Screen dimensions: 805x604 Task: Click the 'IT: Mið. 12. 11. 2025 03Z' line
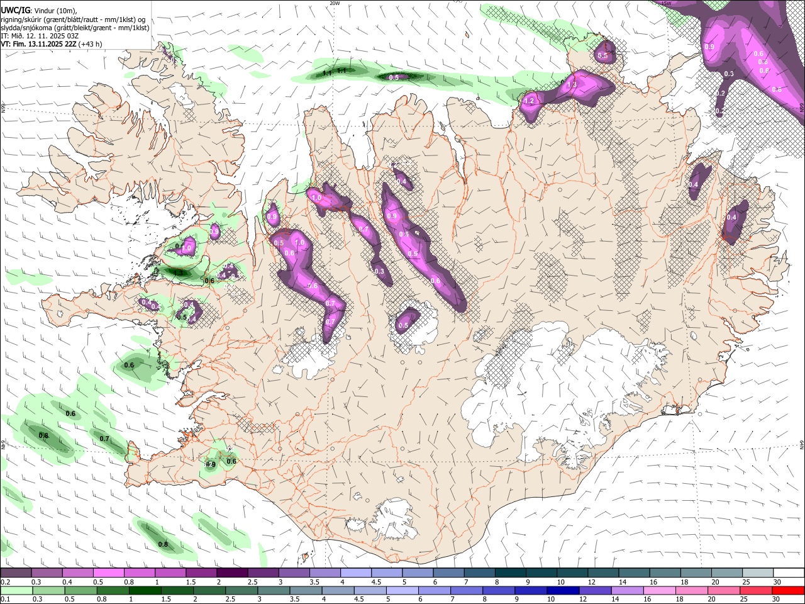pos(40,36)
